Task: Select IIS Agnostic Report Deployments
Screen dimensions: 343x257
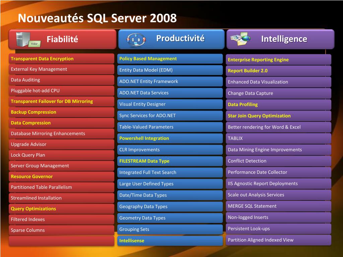Action: [x=278, y=184]
